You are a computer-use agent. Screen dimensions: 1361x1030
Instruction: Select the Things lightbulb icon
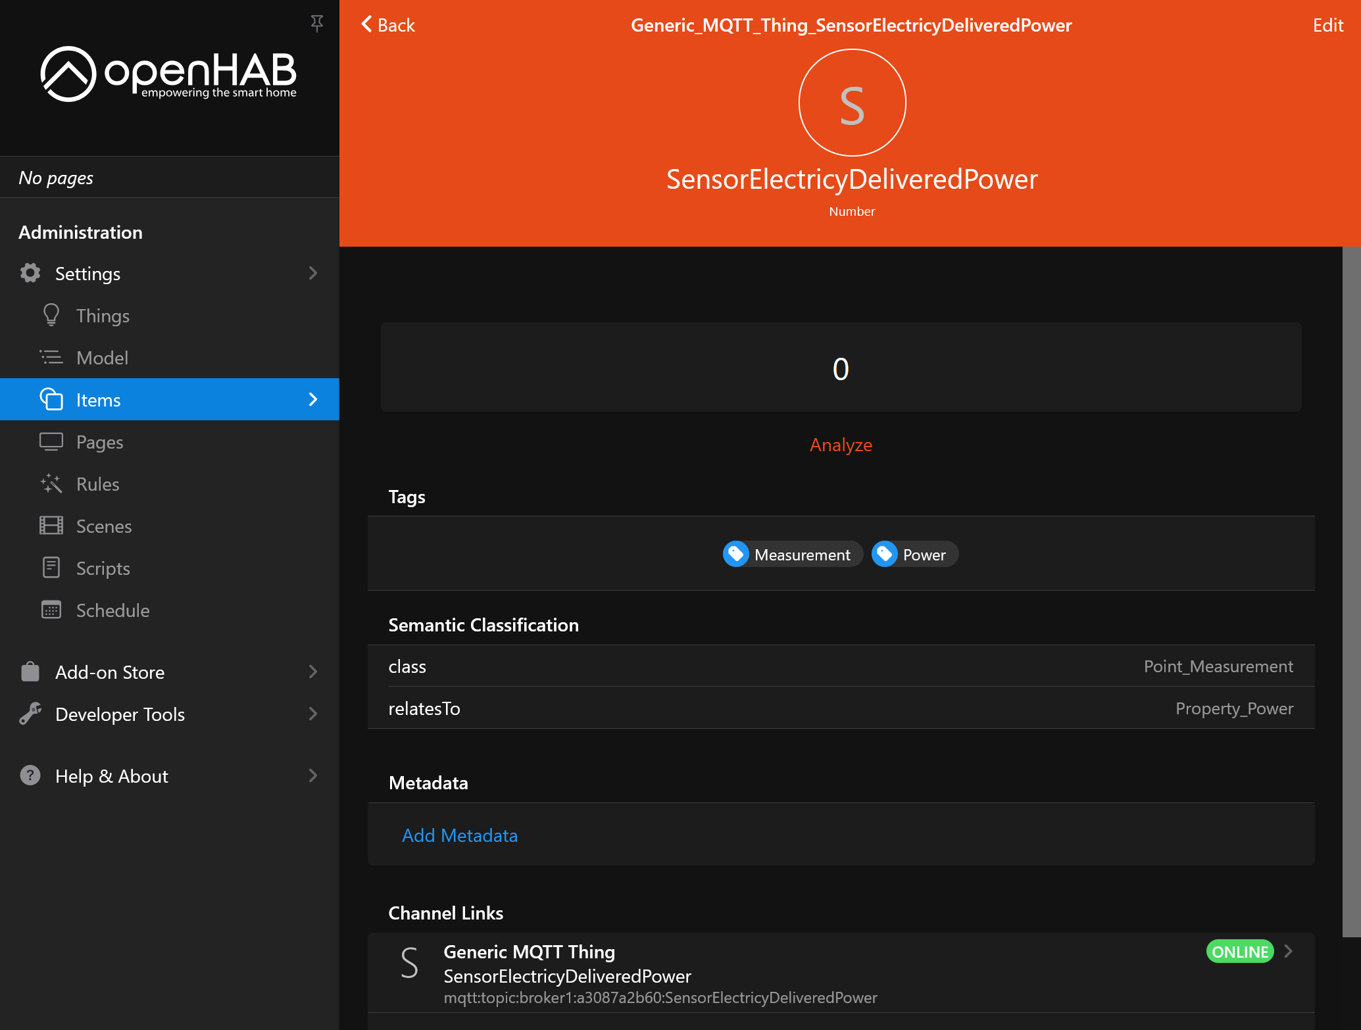pos(52,315)
